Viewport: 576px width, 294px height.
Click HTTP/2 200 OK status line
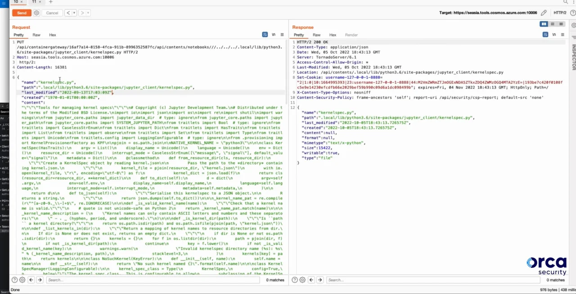[x=312, y=42]
